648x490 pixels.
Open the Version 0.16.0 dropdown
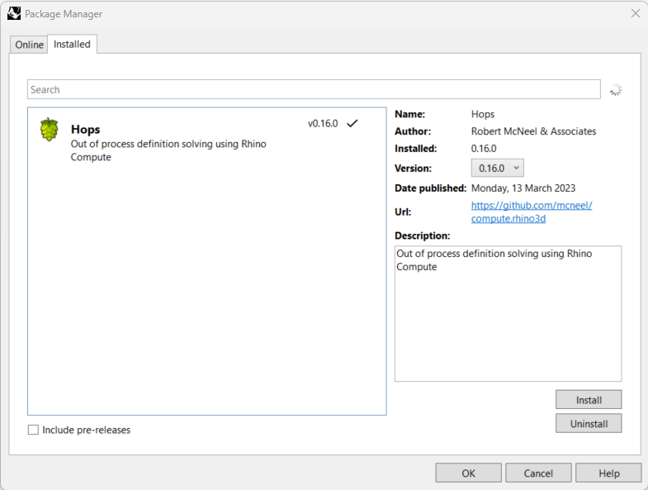pyautogui.click(x=497, y=168)
